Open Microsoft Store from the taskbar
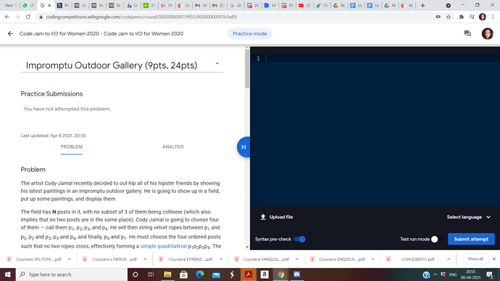 point(183,274)
